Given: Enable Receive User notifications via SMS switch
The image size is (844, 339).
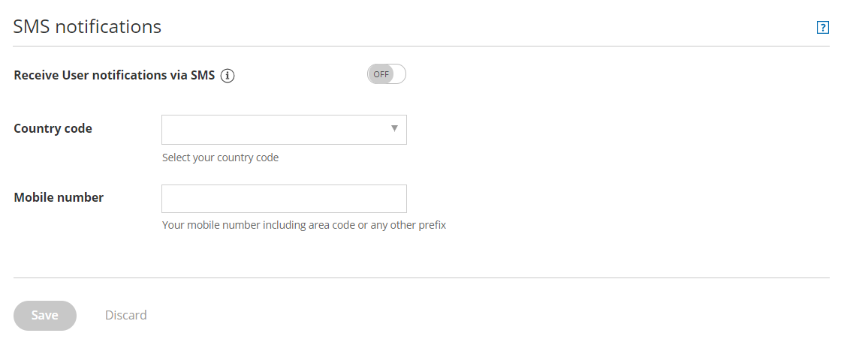Looking at the screenshot, I should (386, 74).
